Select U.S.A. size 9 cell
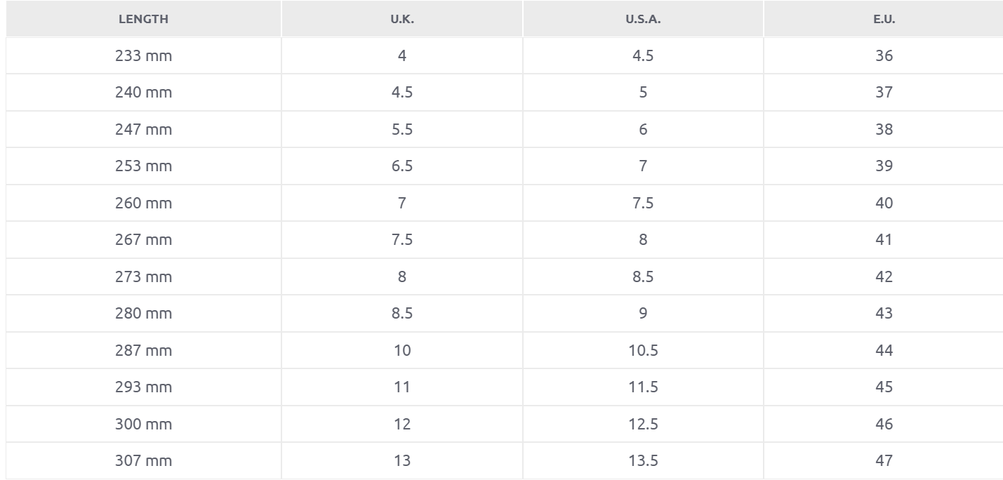Screen dimensions: 1003x480 643,314
